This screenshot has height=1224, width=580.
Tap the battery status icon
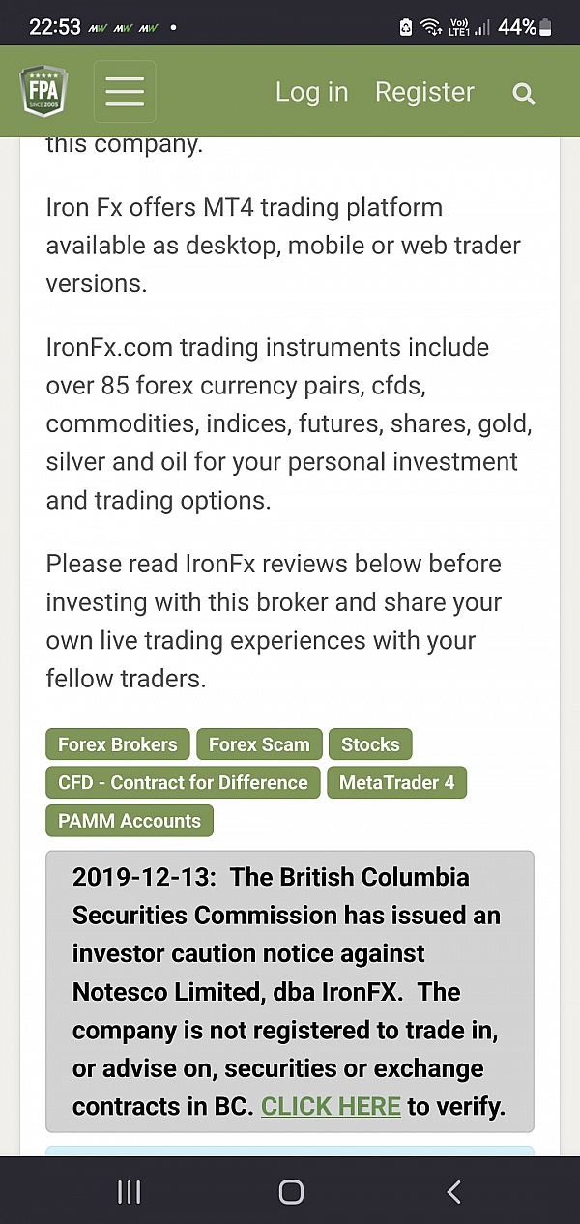coord(547,27)
